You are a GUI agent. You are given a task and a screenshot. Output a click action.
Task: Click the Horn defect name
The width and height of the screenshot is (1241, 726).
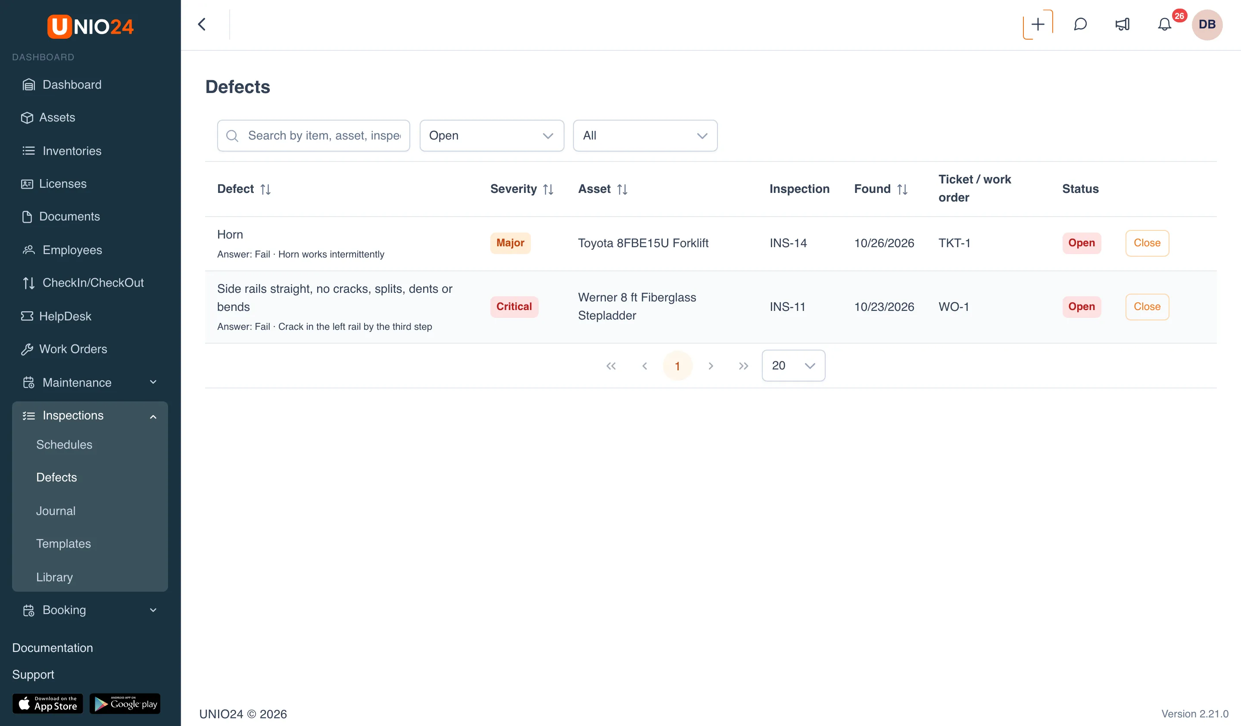coord(230,235)
